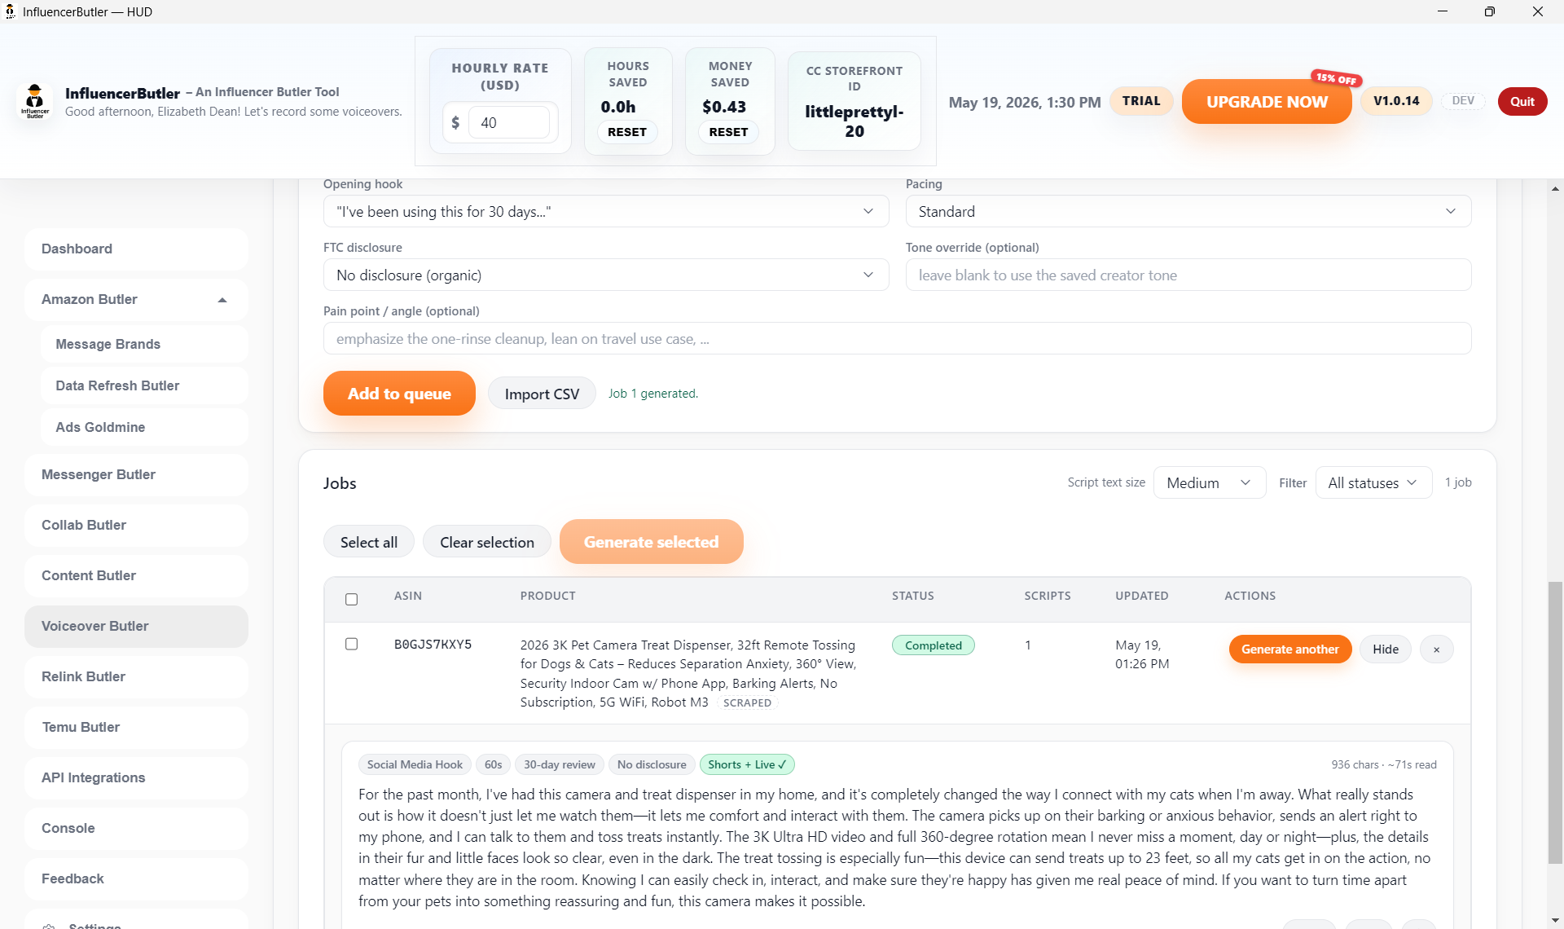The height and width of the screenshot is (929, 1564).
Task: Reset the Money Saved counter
Action: pos(728,132)
